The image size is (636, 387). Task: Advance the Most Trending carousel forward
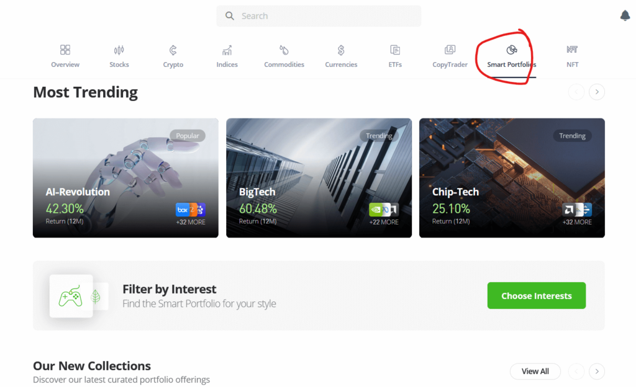pos(596,91)
